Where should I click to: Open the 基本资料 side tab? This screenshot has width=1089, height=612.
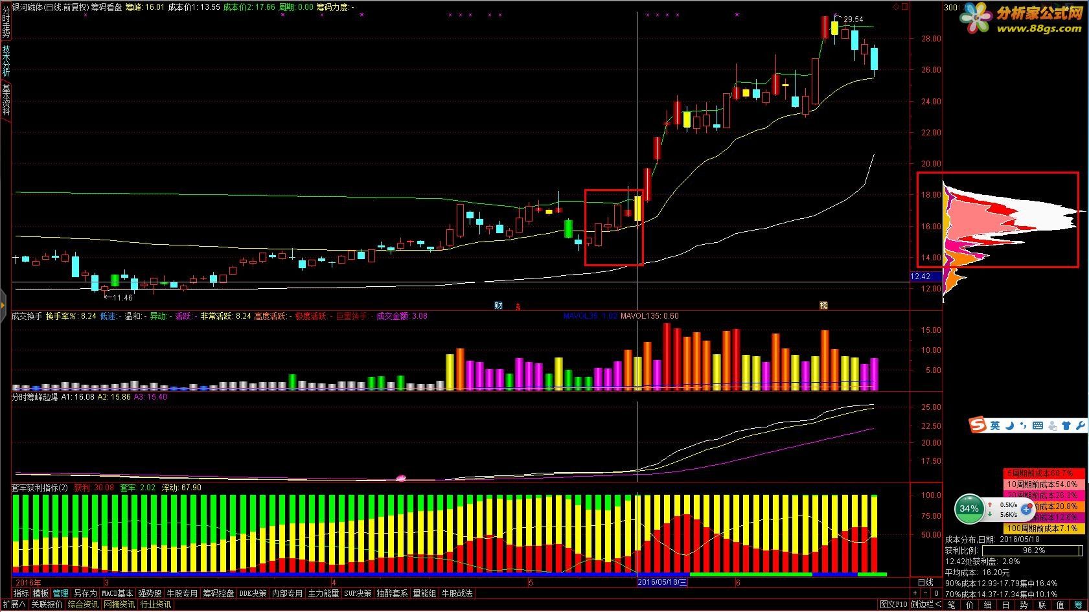point(6,100)
